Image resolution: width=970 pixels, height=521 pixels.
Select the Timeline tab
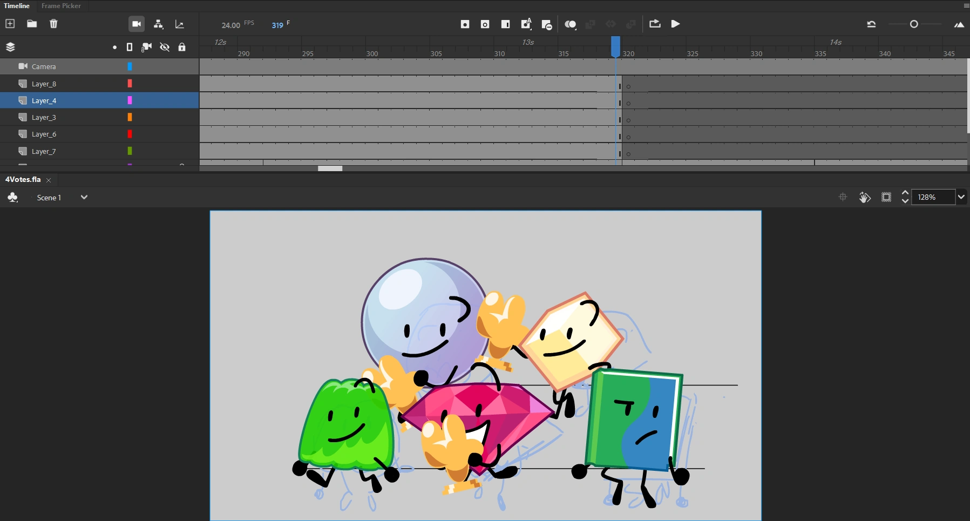pos(17,6)
